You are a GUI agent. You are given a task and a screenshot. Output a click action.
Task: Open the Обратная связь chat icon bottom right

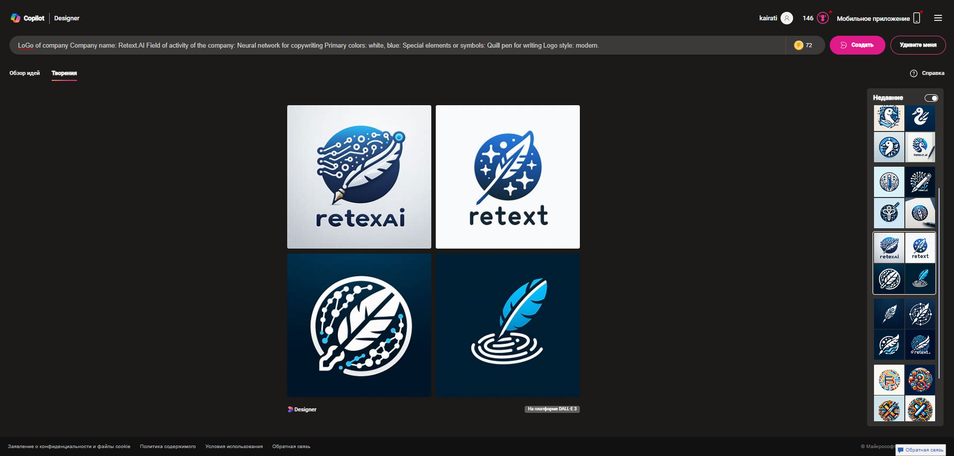coord(901,450)
